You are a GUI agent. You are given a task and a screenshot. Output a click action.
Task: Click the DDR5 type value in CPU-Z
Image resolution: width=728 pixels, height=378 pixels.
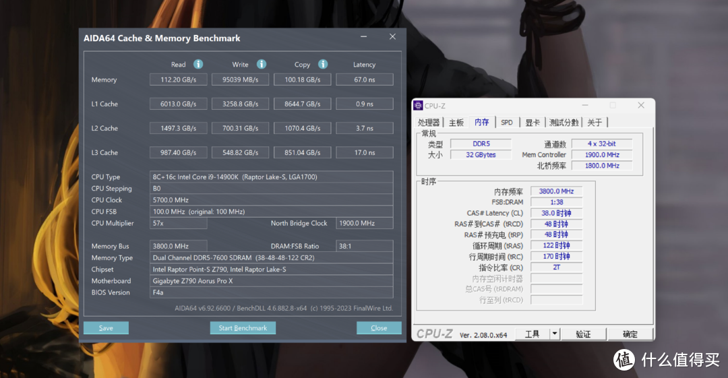tap(481, 144)
